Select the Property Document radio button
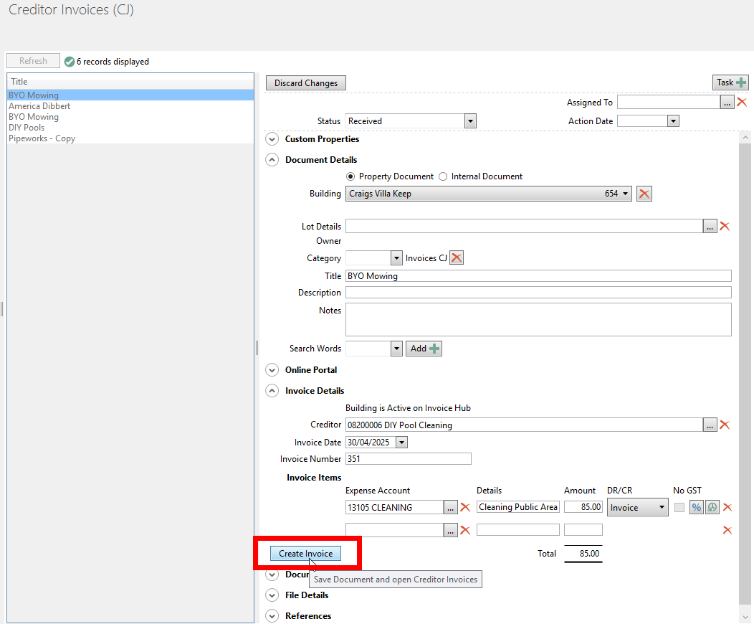 pos(350,176)
